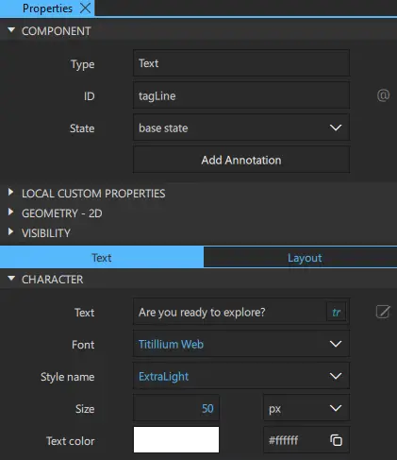
Task: Open Style name dropdown ExtraLight
Action: point(241,376)
